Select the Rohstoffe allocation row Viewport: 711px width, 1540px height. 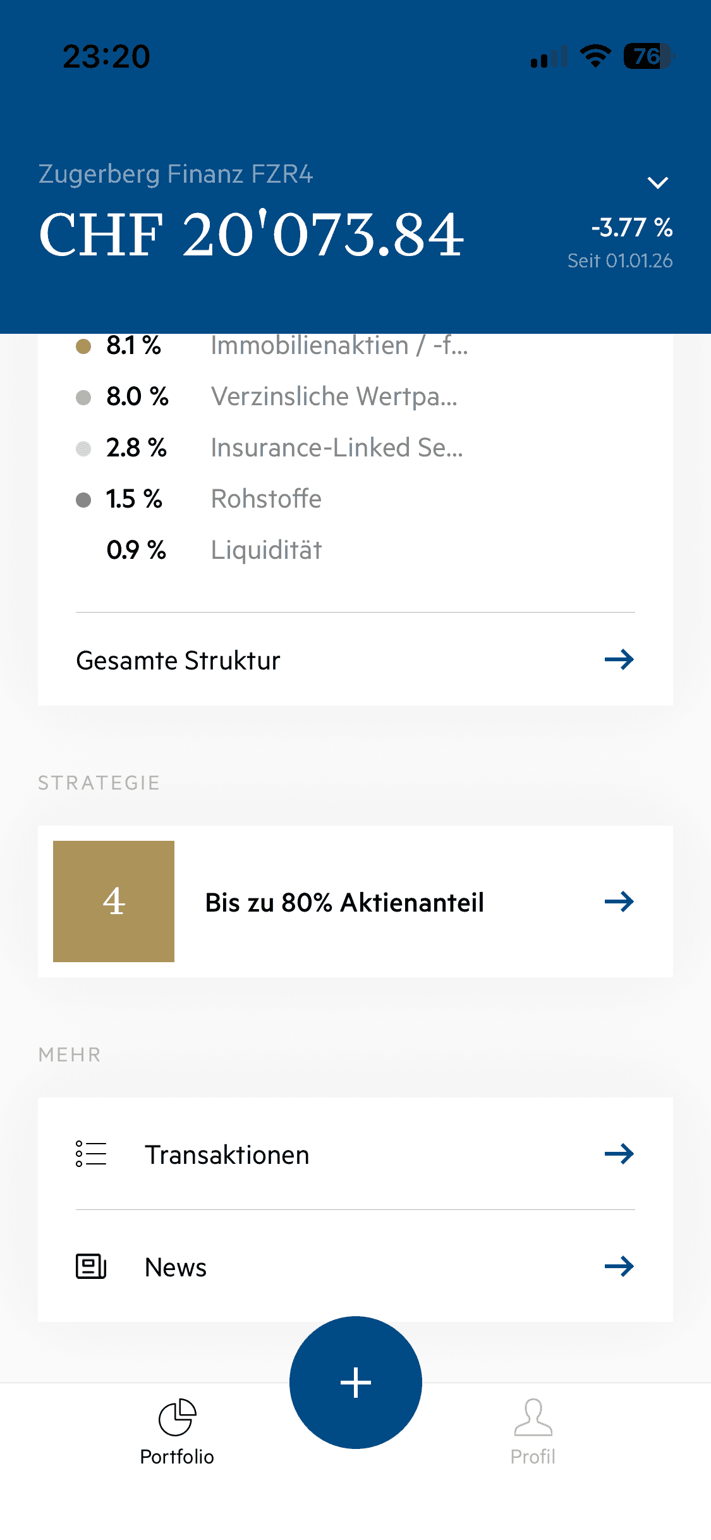coord(265,499)
